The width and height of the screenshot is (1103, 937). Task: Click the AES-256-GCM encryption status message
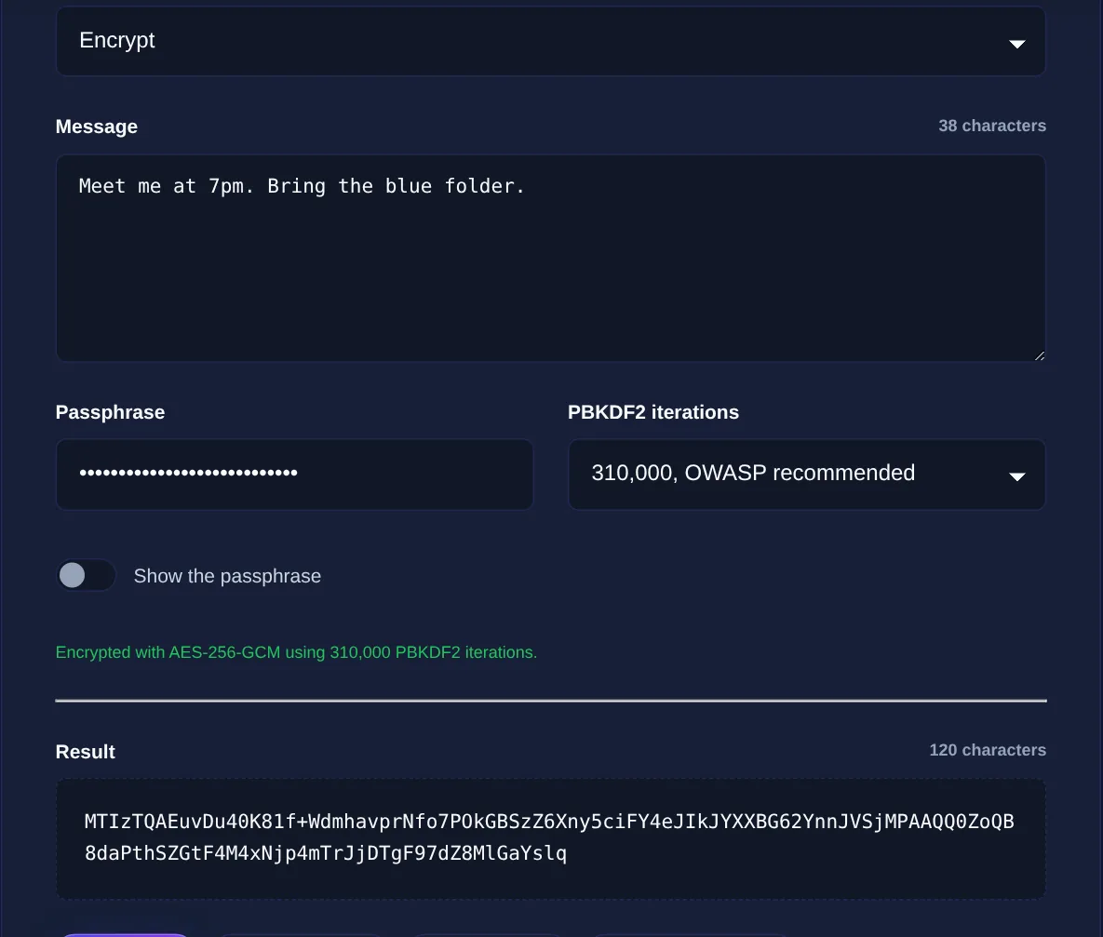pyautogui.click(x=296, y=652)
